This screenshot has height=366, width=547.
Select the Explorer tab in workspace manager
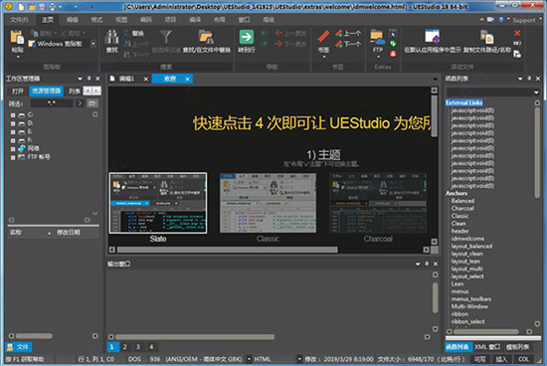tap(46, 91)
